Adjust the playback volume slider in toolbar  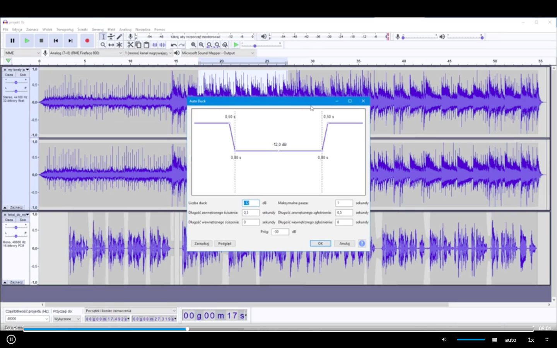(x=466, y=37)
